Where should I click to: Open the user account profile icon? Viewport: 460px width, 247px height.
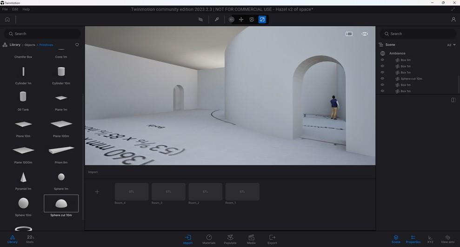pyautogui.click(x=453, y=20)
